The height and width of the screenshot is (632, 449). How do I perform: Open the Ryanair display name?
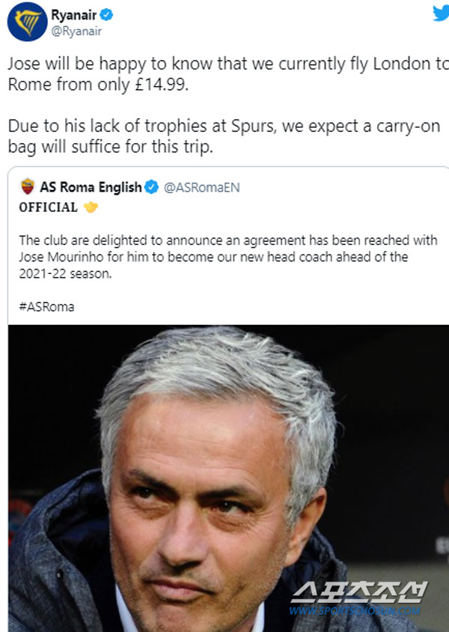point(73,15)
